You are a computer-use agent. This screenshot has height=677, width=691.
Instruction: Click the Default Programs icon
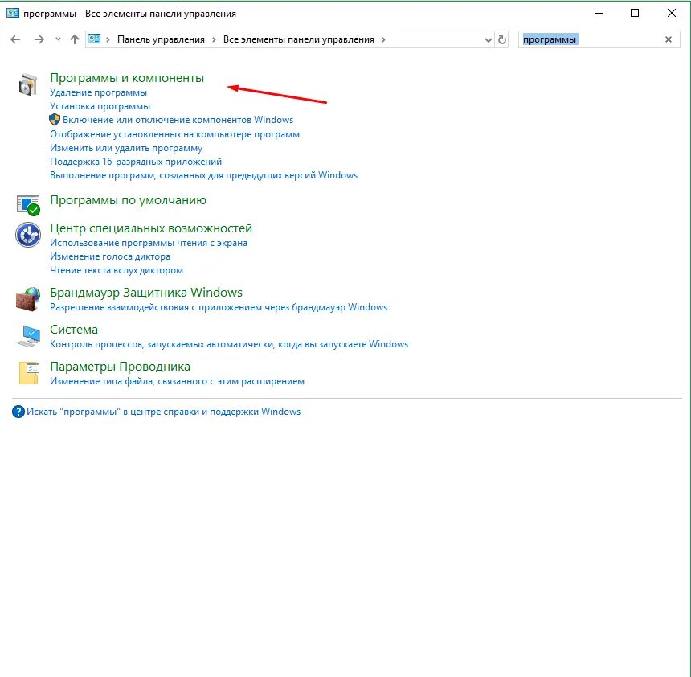pos(28,205)
